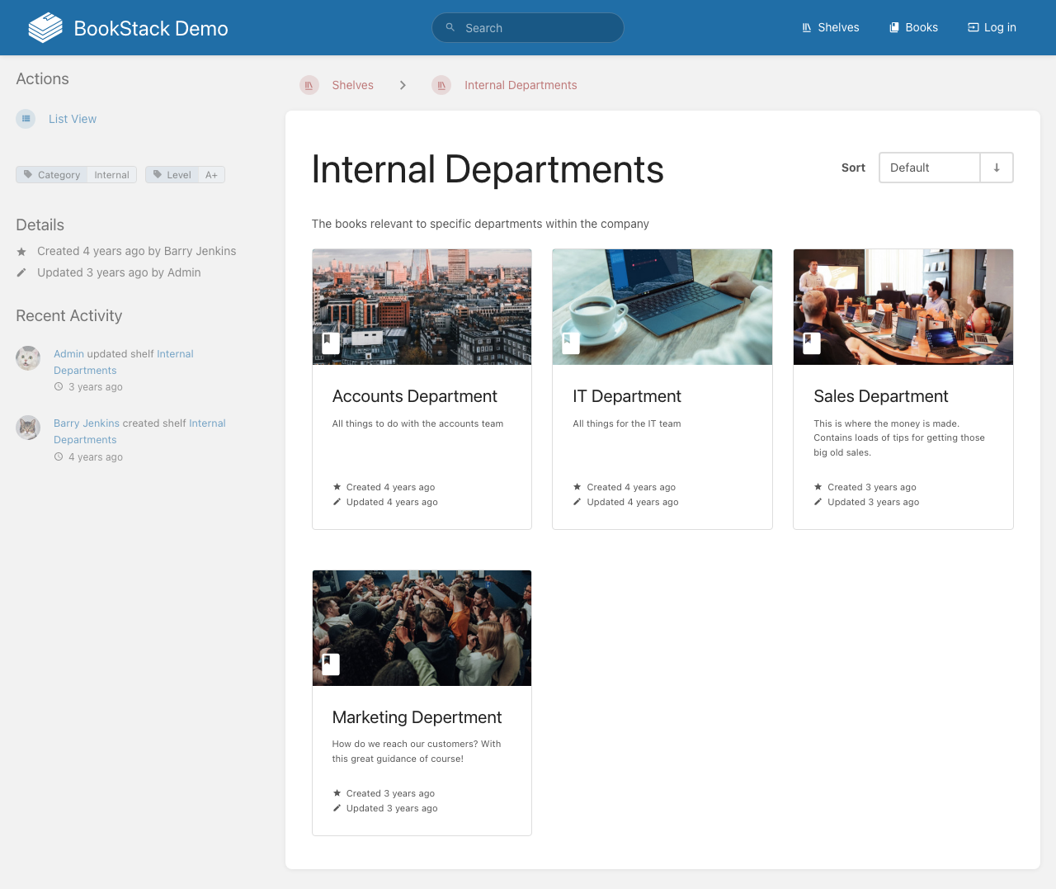Click the breadcrumb chevron separator

click(403, 85)
